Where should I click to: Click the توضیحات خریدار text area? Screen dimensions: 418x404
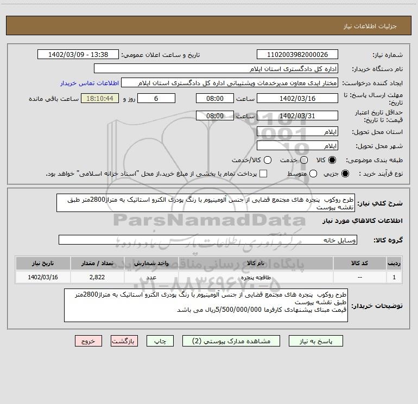[206, 305]
